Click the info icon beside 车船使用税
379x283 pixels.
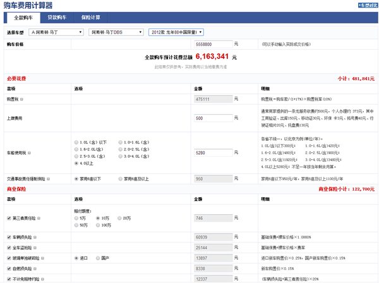[29, 153]
